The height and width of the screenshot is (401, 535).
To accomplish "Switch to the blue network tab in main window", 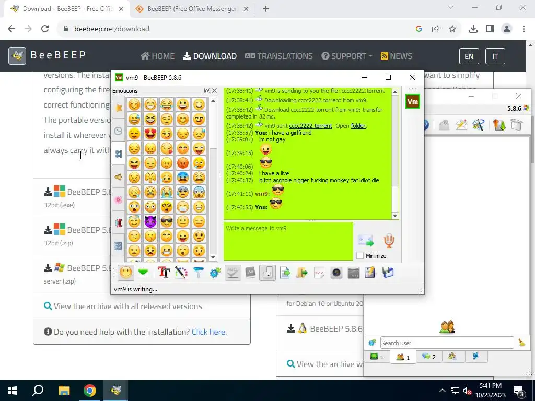I will [475, 357].
